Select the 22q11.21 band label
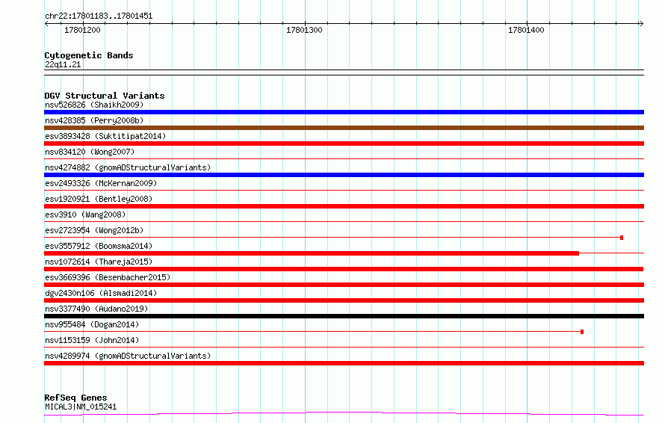Screen dimensions: 665x423 (63, 64)
